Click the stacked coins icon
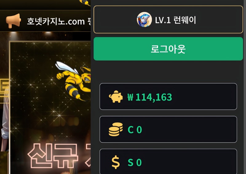Image resolution: width=246 pixels, height=174 pixels. [x=116, y=129]
